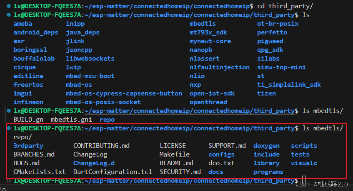Click the 'libwebsockets' directory entry
The image size is (353, 191).
90,59
